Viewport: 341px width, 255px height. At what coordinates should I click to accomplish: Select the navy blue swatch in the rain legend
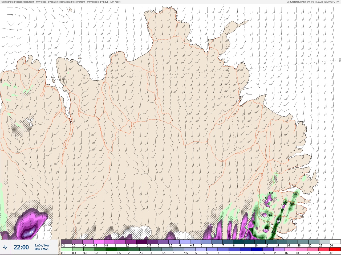257,249
